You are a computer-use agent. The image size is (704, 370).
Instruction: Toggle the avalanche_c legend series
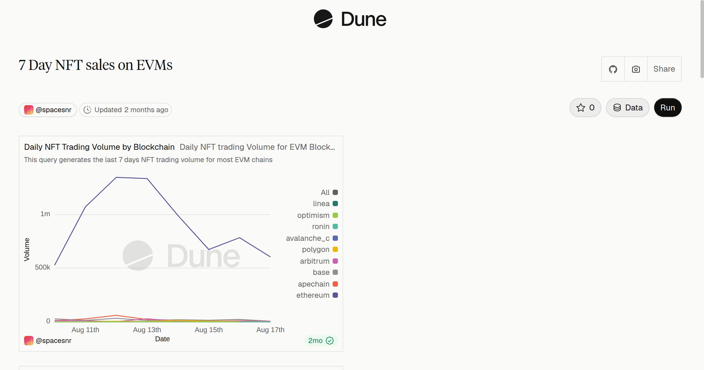[312, 238]
